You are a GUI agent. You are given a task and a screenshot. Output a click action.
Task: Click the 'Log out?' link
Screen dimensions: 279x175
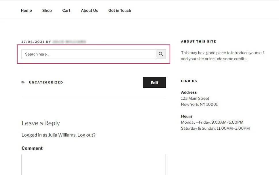[x=86, y=135]
